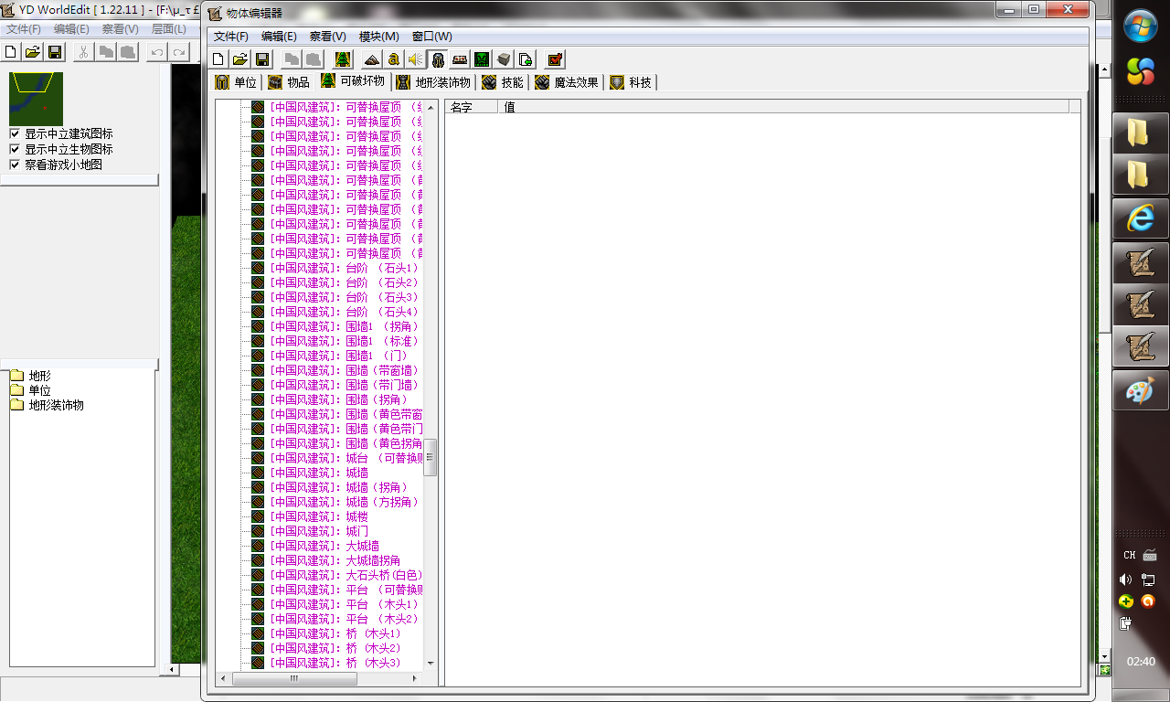Open Campaign editor icon in toolbar
The width and height of the screenshot is (1170, 702).
[460, 59]
